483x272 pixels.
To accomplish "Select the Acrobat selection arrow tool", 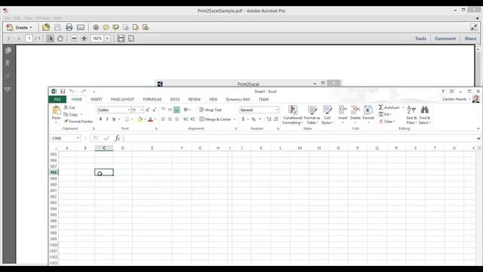I will pyautogui.click(x=51, y=39).
